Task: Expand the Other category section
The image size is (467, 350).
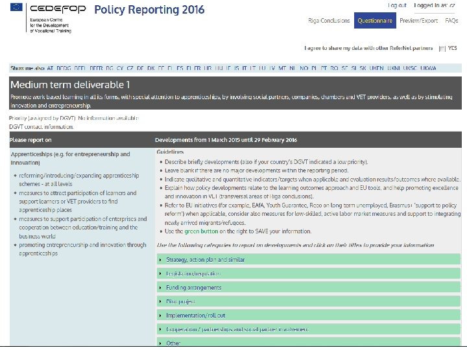Action: [309, 342]
